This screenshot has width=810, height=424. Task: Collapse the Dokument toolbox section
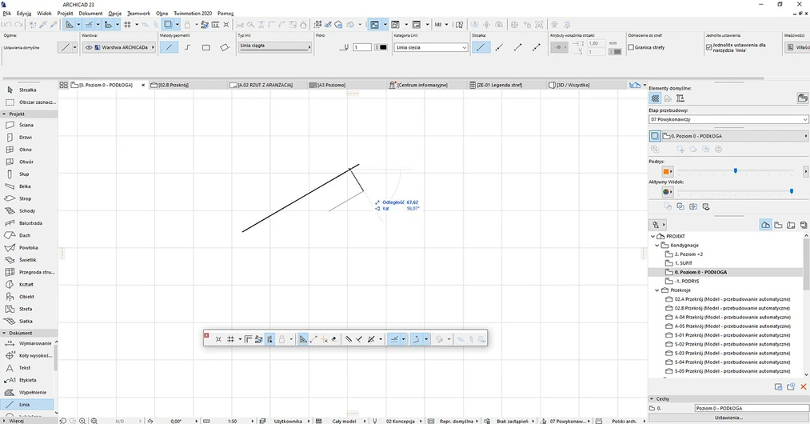tap(4, 334)
